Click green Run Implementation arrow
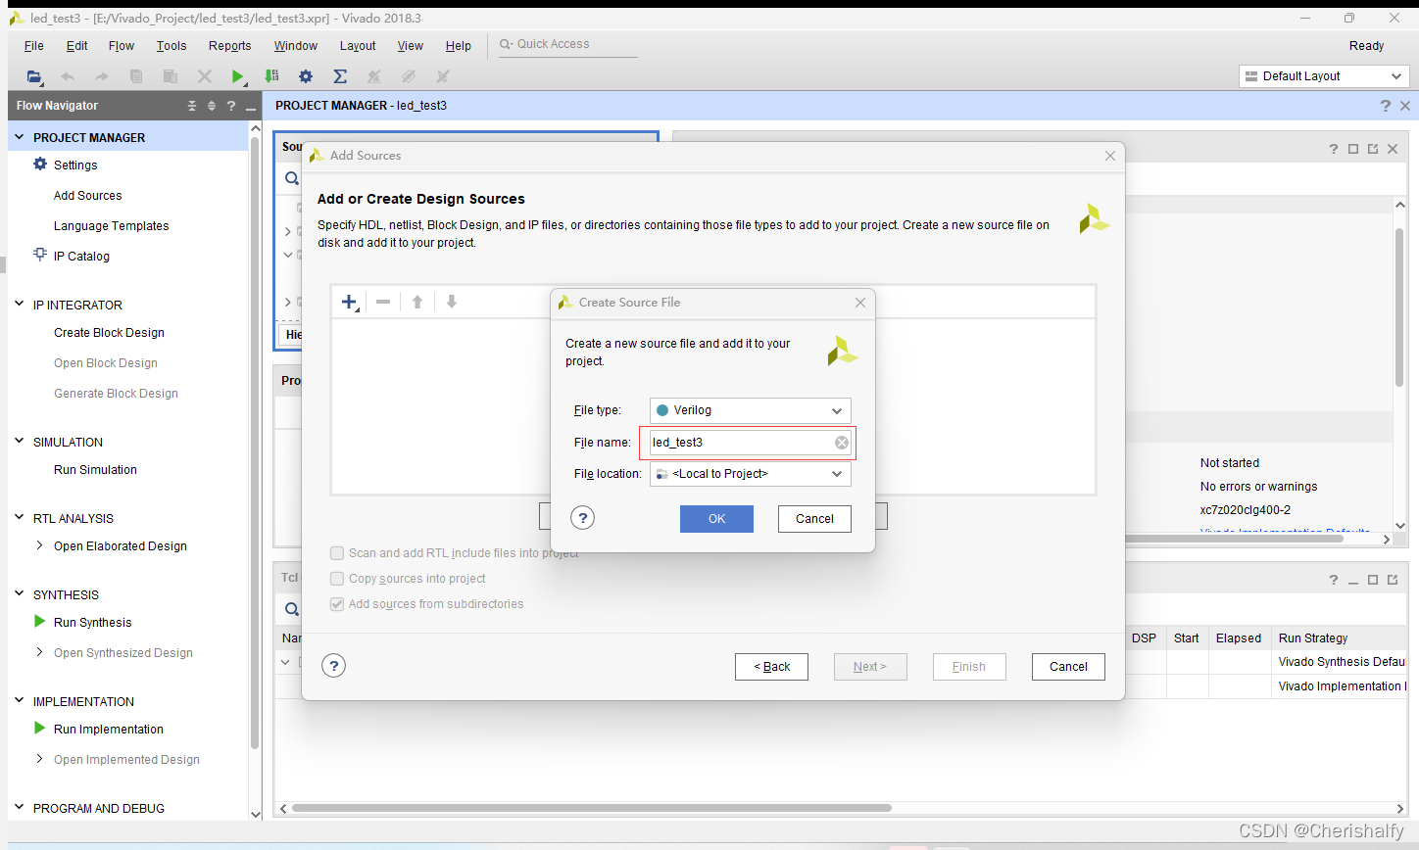 pos(40,729)
